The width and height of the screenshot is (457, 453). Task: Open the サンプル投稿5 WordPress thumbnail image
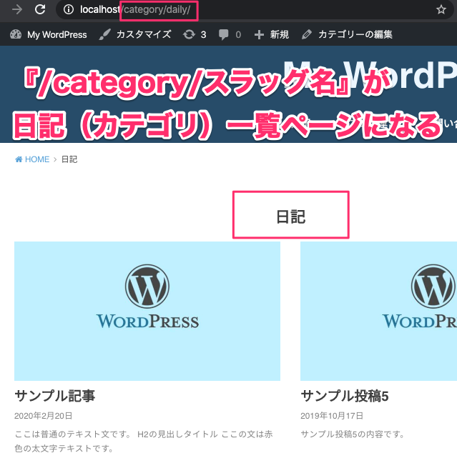click(x=378, y=311)
